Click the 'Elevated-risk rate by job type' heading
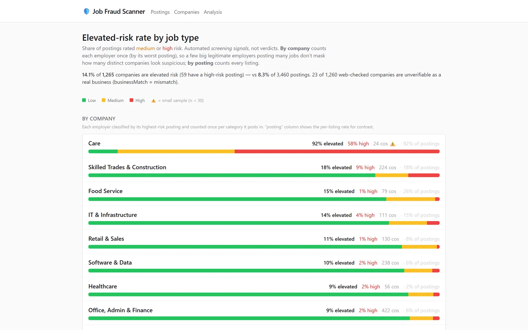Image resolution: width=528 pixels, height=330 pixels. 140,38
